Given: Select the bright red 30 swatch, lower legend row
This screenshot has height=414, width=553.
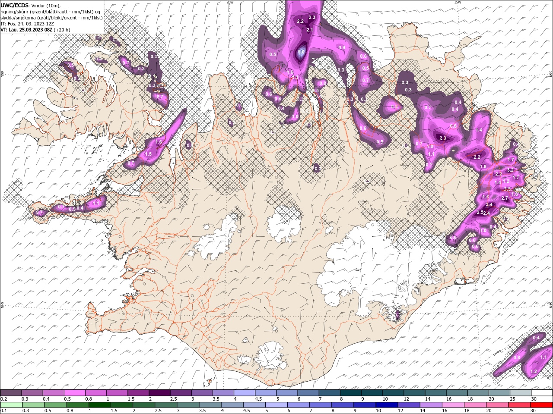Looking at the screenshot, I should tap(542, 405).
